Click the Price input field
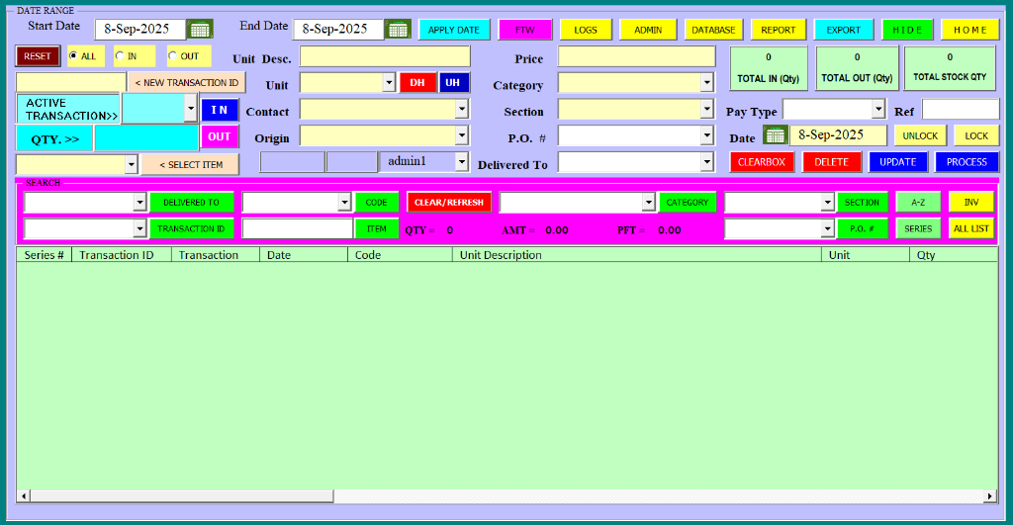The image size is (1013, 525). pos(636,56)
